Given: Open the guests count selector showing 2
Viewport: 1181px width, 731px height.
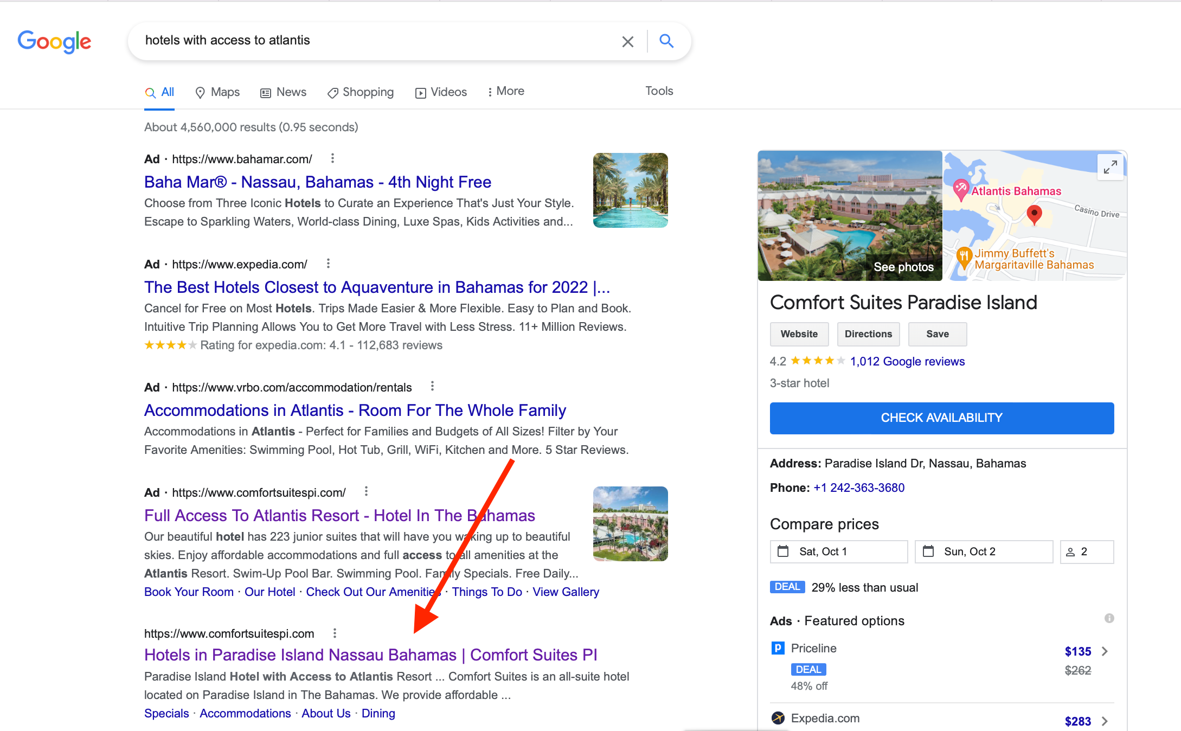Looking at the screenshot, I should tap(1086, 552).
